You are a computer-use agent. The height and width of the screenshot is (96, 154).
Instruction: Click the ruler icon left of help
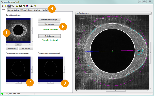32,6
